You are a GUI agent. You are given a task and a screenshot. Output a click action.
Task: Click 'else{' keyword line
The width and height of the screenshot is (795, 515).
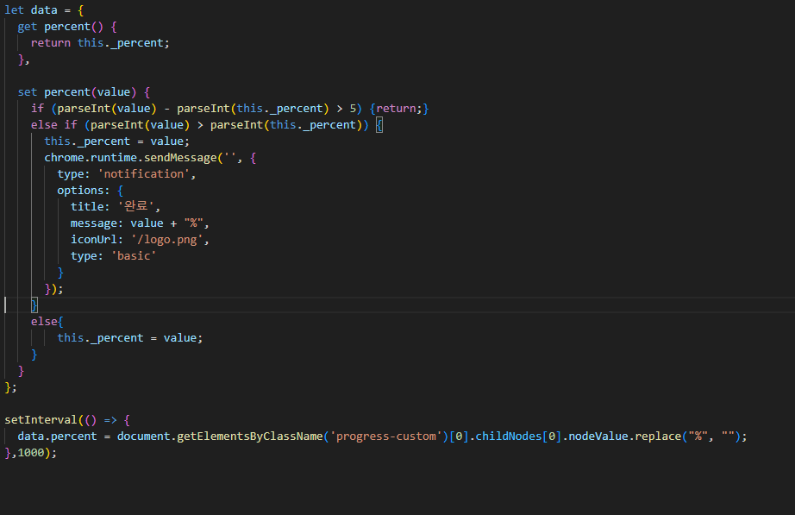[47, 321]
